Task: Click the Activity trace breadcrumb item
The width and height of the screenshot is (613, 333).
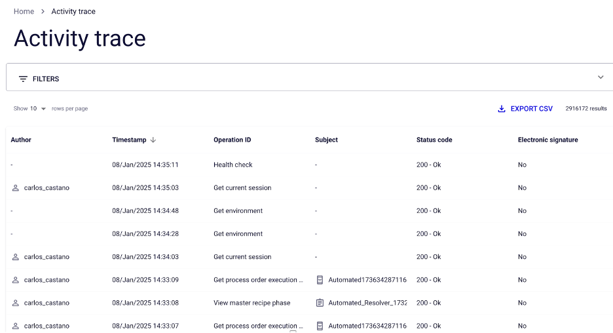Action: coord(73,12)
